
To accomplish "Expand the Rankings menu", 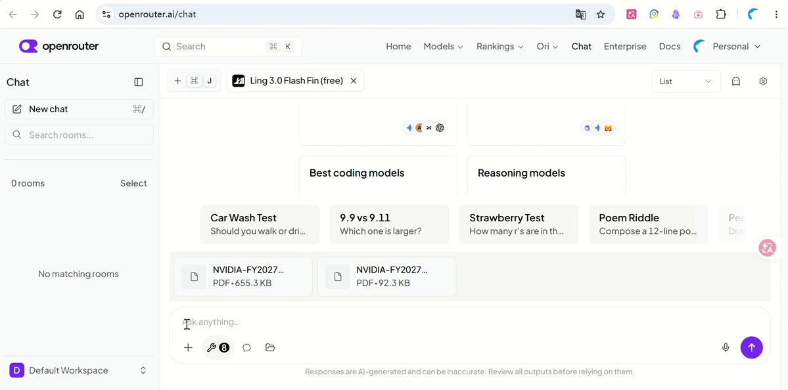I will point(500,46).
